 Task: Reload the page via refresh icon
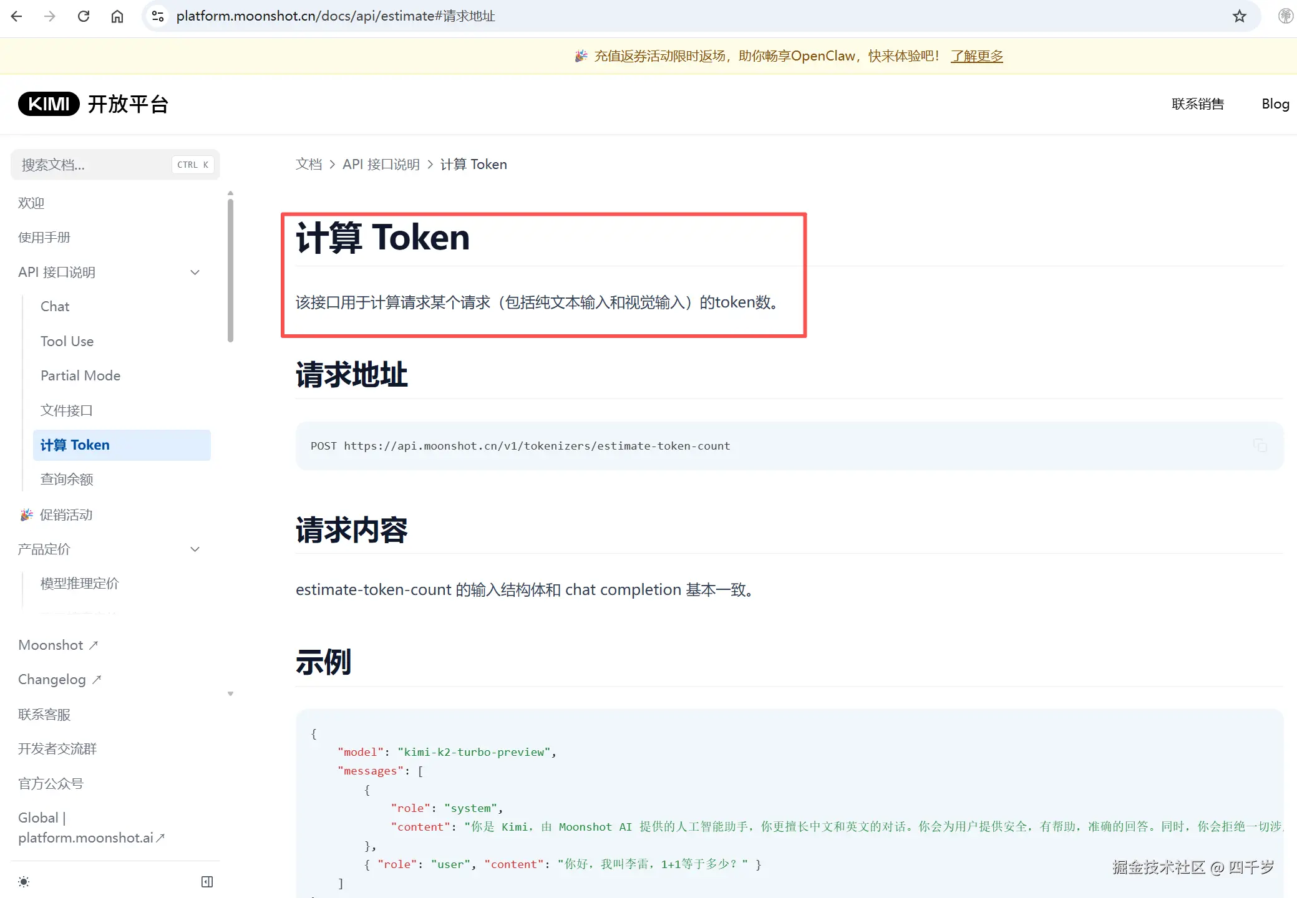(x=84, y=16)
